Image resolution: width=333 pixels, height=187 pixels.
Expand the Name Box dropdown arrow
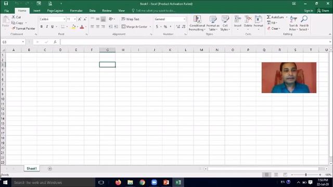tap(23, 42)
